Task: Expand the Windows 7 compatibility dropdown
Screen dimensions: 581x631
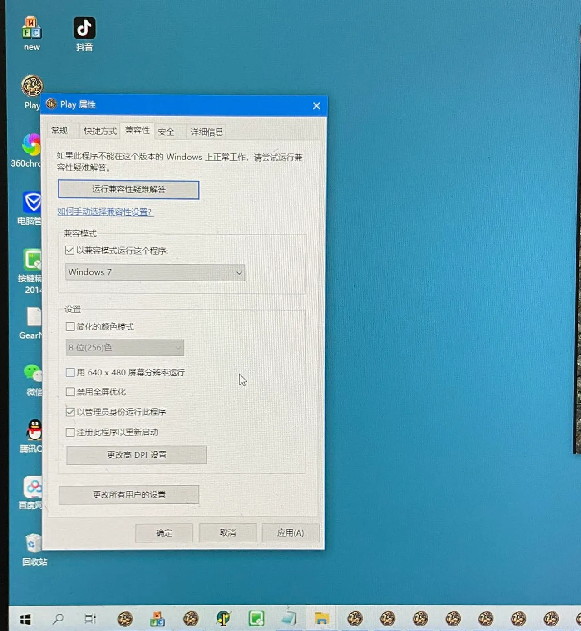Action: point(155,273)
